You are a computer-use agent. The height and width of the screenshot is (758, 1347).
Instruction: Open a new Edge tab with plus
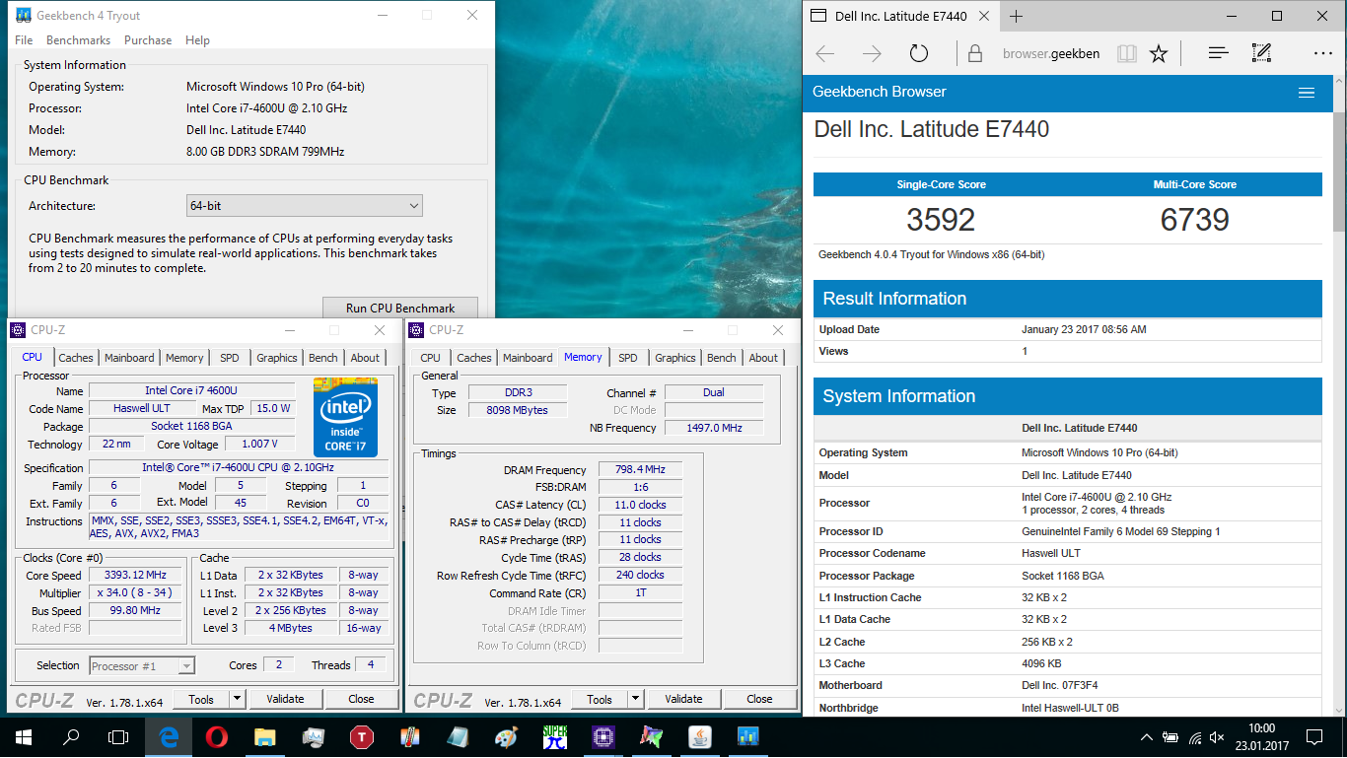[x=1017, y=16]
